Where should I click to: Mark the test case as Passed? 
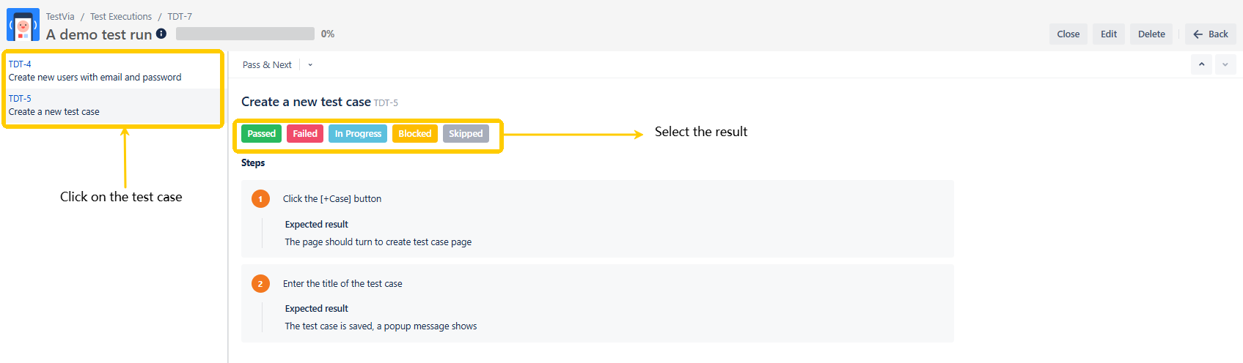261,133
